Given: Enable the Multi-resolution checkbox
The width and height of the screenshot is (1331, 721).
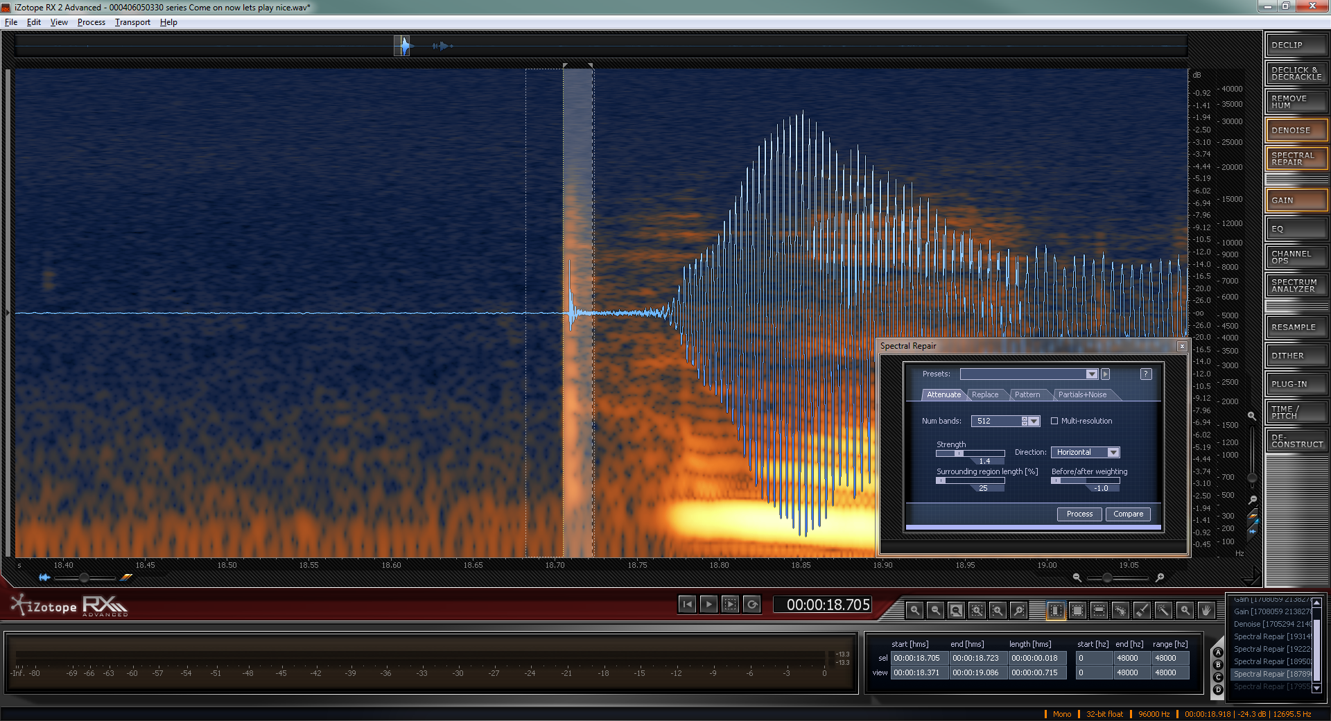Looking at the screenshot, I should click(1054, 421).
